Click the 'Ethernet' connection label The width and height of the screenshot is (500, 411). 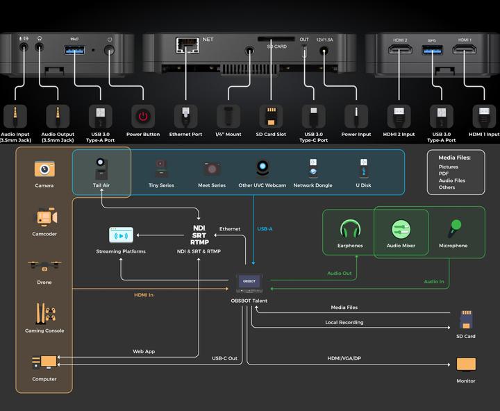(230, 228)
